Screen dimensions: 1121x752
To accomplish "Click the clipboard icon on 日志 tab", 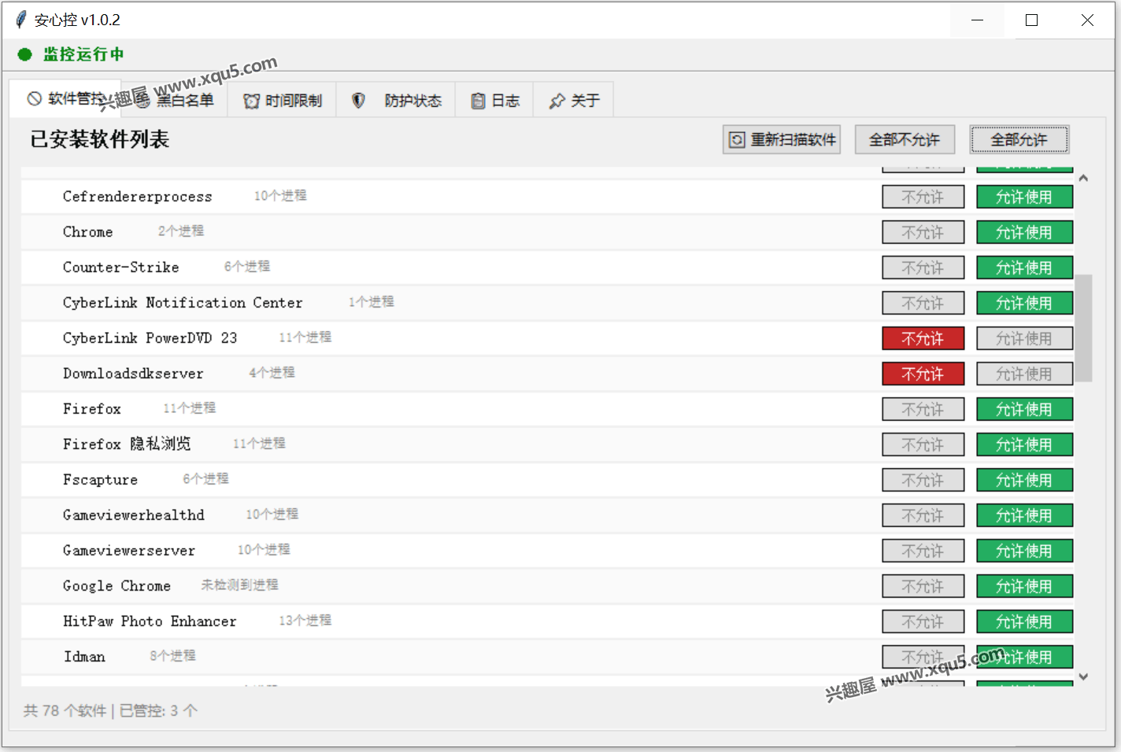I will [478, 101].
